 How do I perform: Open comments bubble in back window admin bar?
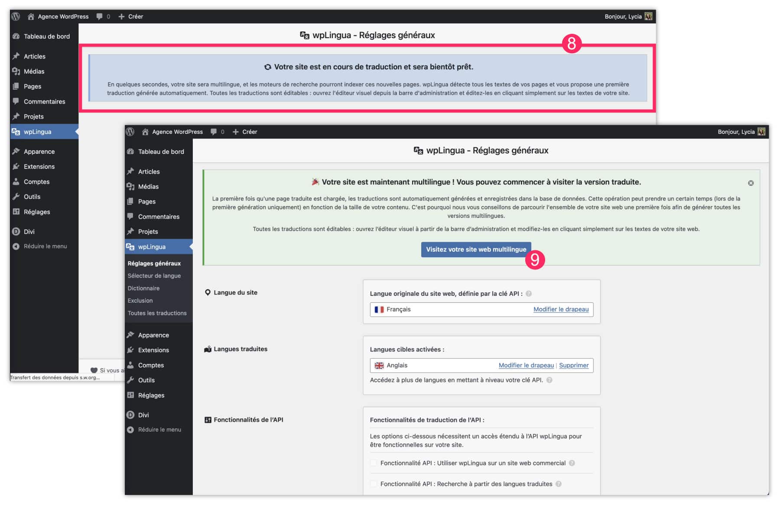[103, 16]
